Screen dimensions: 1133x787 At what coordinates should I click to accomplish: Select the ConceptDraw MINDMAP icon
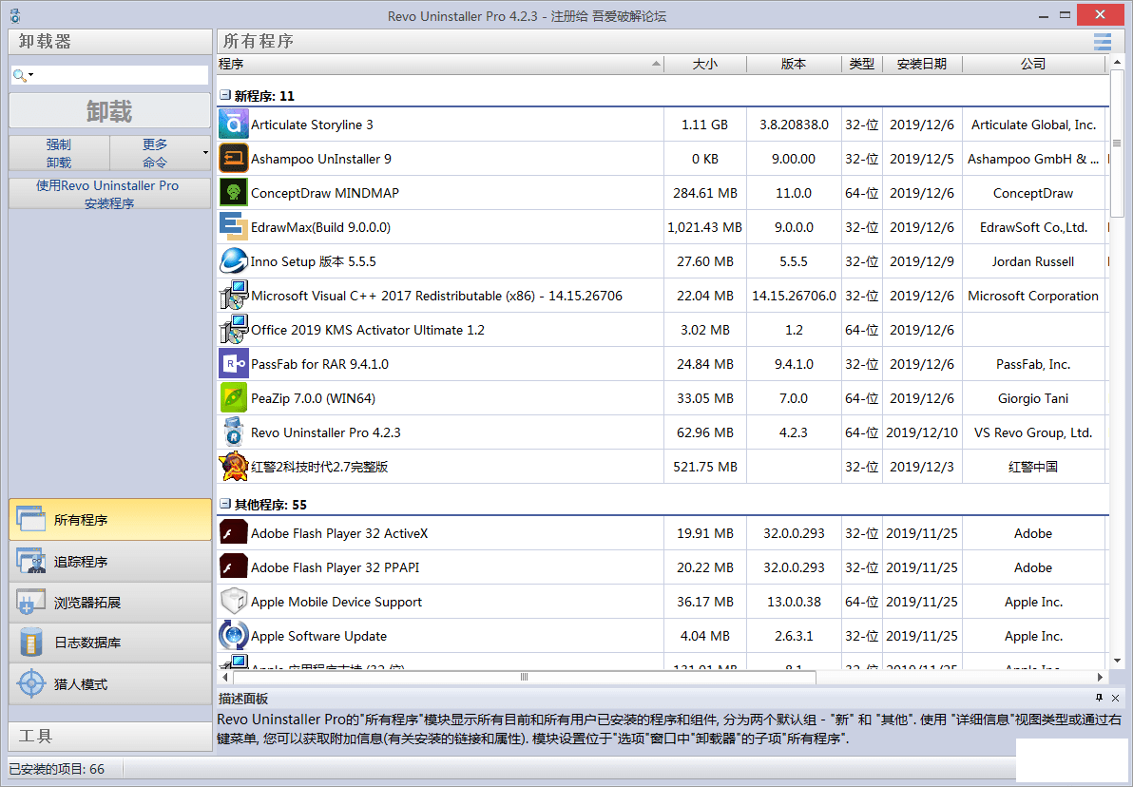pyautogui.click(x=234, y=193)
